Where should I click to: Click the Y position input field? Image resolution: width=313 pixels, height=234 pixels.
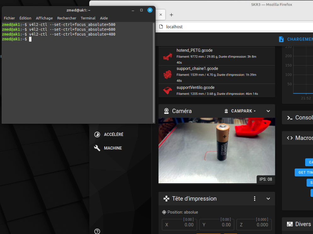(x=217, y=225)
